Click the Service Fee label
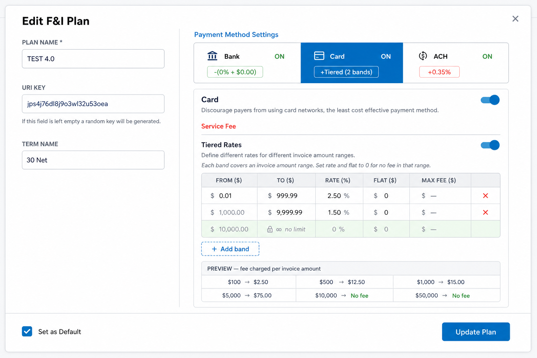Image resolution: width=537 pixels, height=358 pixels. [x=219, y=126]
